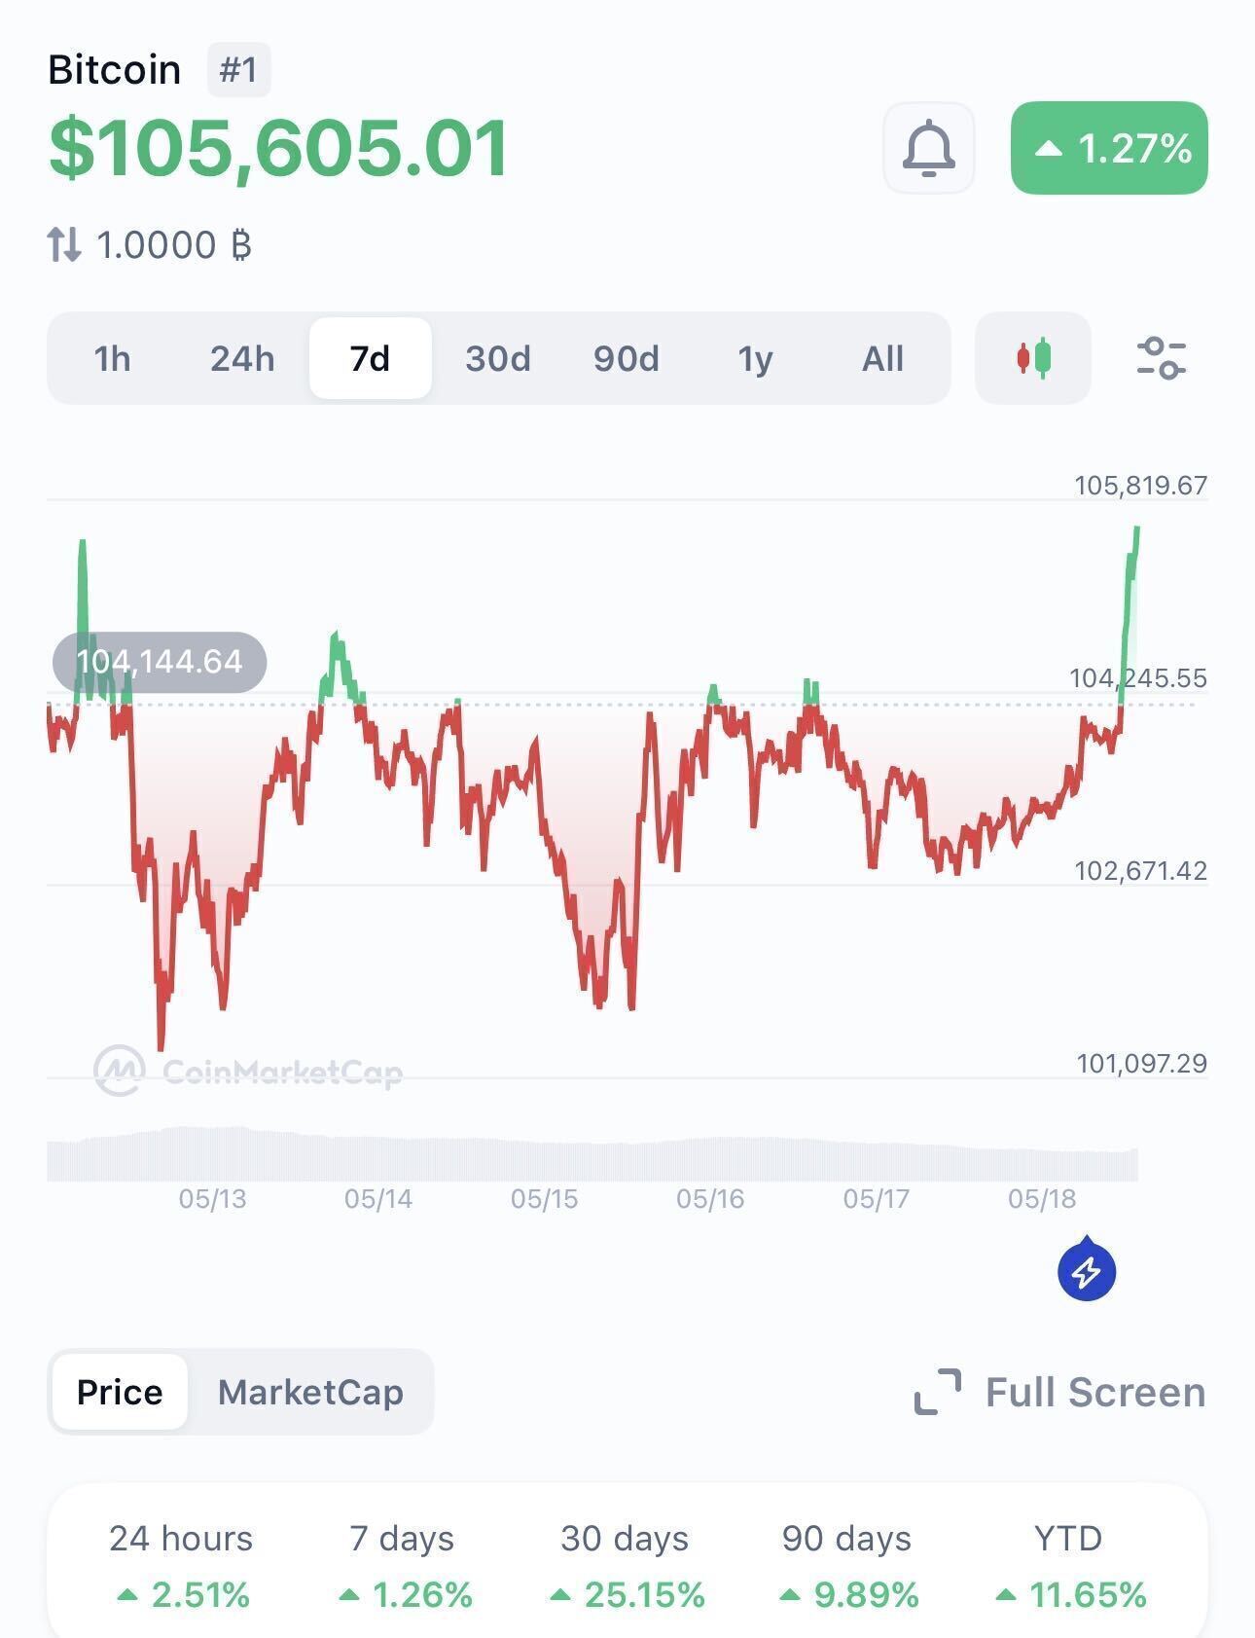Click the 05/15 date on the timeline
This screenshot has width=1255, height=1638.
click(545, 1198)
